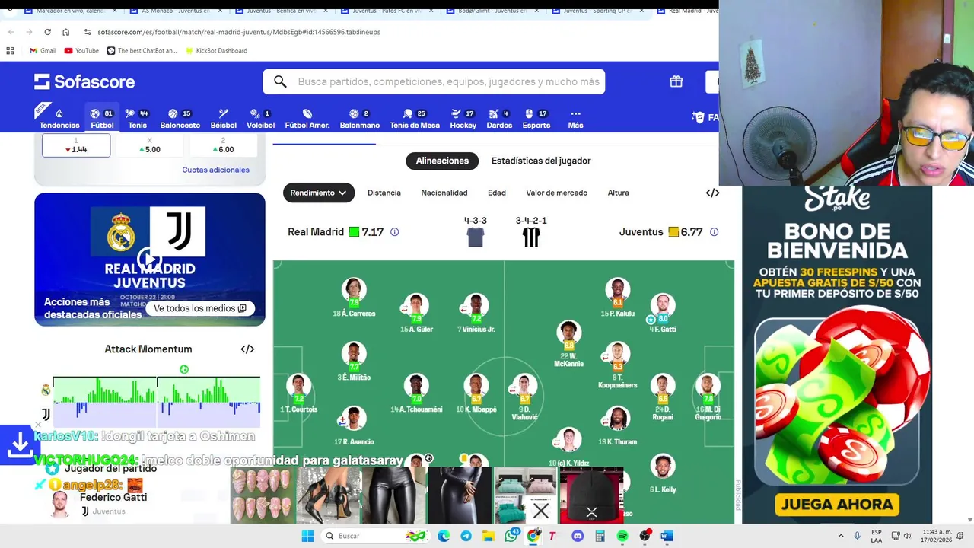
Task: Open Discord from the taskbar
Action: [x=578, y=536]
